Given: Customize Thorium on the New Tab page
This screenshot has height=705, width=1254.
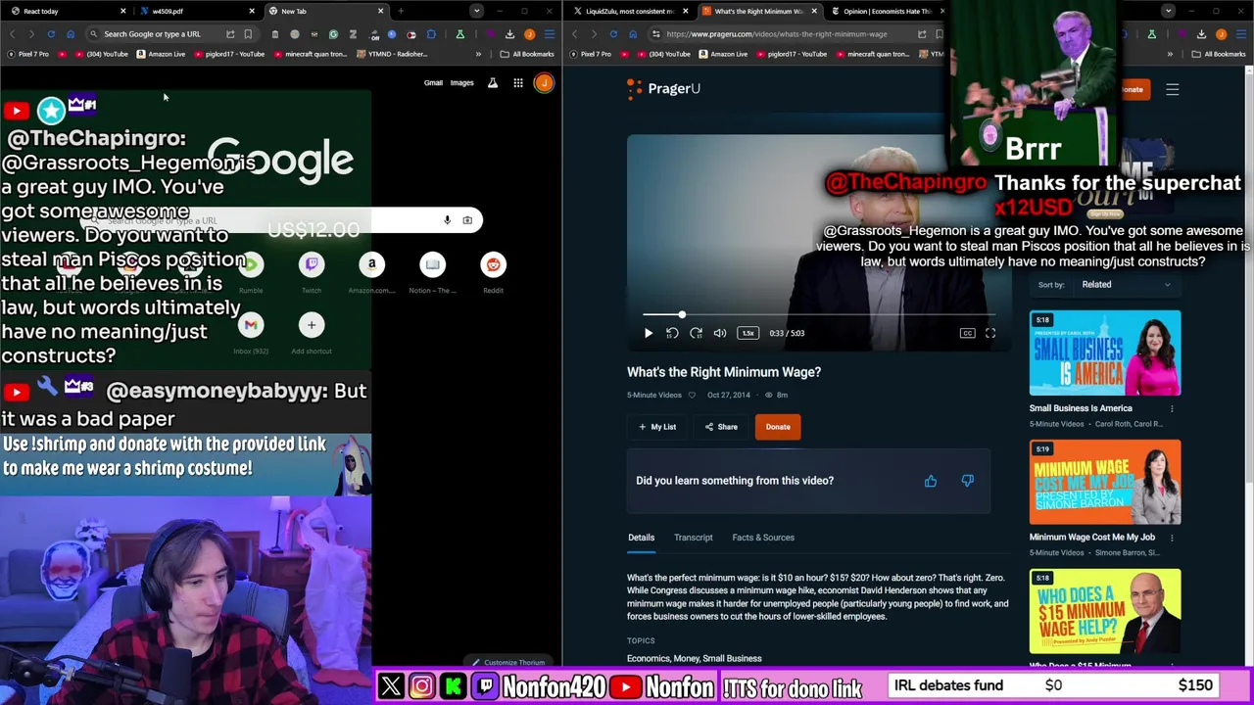Looking at the screenshot, I should (x=507, y=663).
